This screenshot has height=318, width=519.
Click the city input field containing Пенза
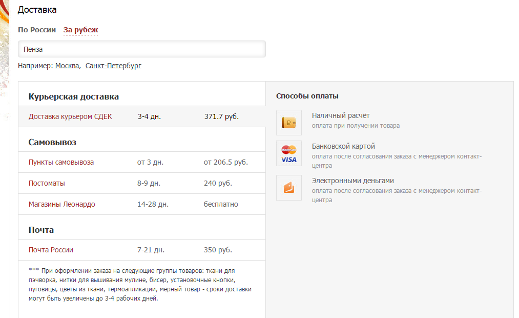[x=141, y=49]
